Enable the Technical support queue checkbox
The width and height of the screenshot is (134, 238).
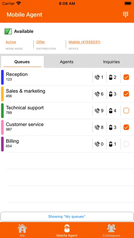click(x=126, y=111)
